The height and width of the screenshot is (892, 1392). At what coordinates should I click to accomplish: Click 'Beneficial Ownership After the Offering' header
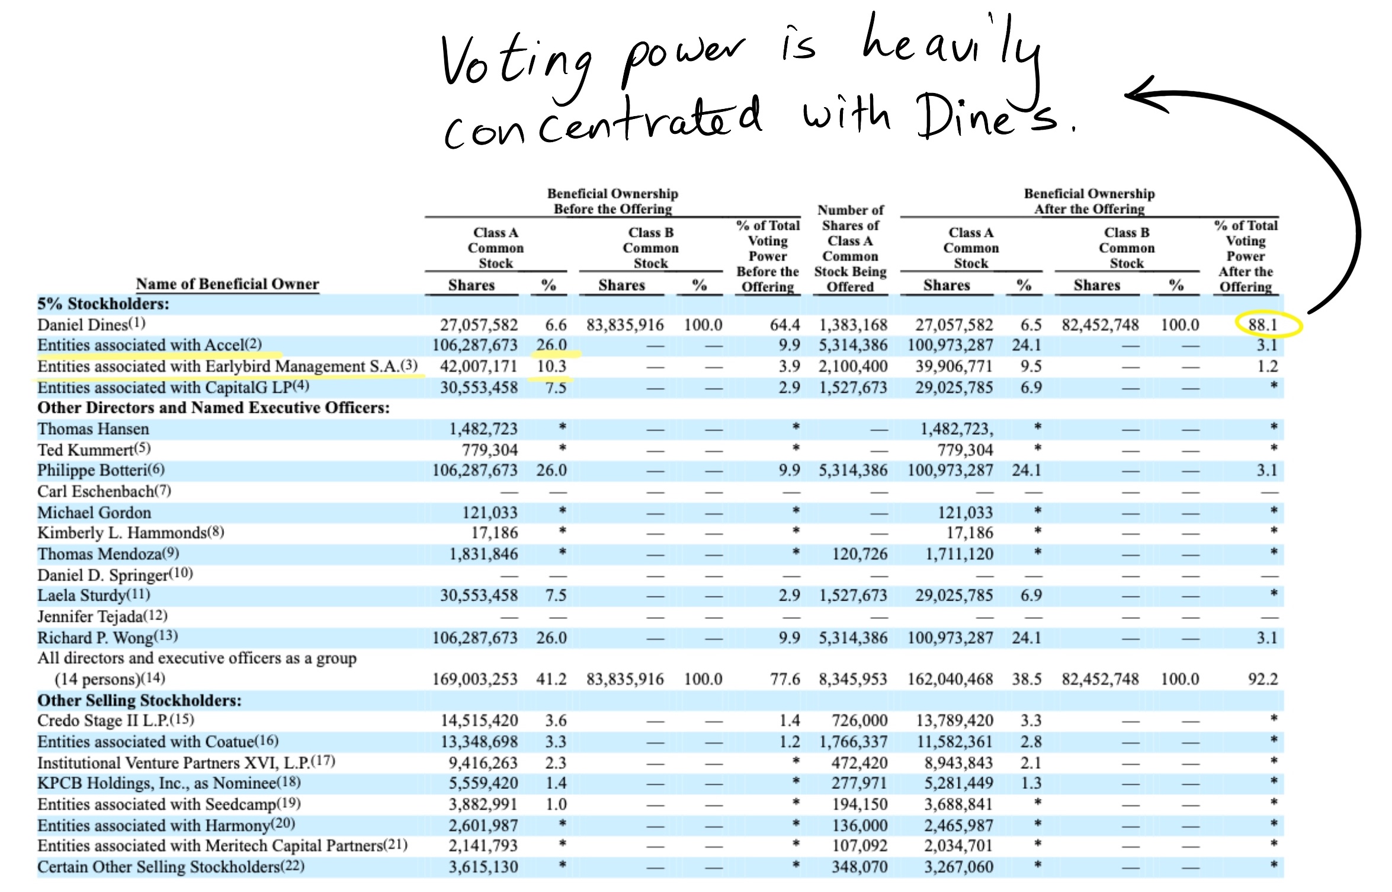[1089, 201]
